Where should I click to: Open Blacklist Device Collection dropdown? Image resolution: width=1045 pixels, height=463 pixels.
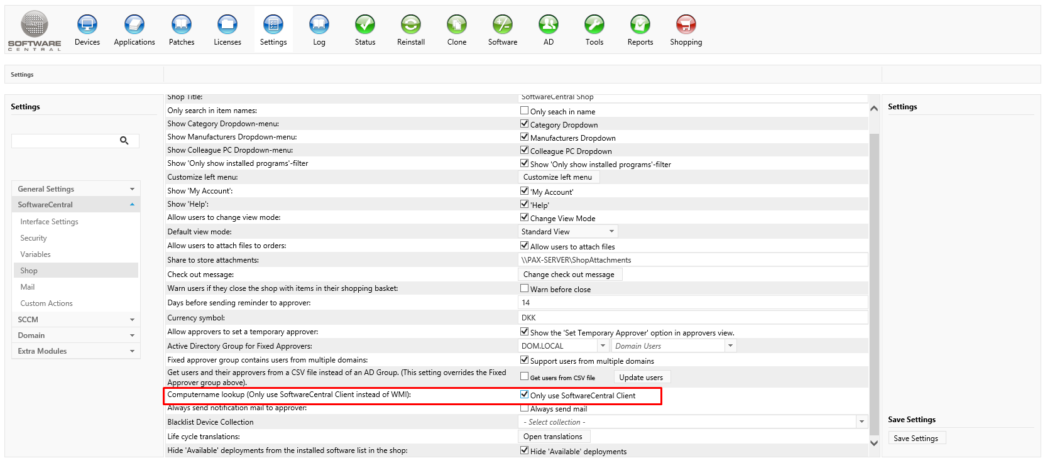click(693, 422)
